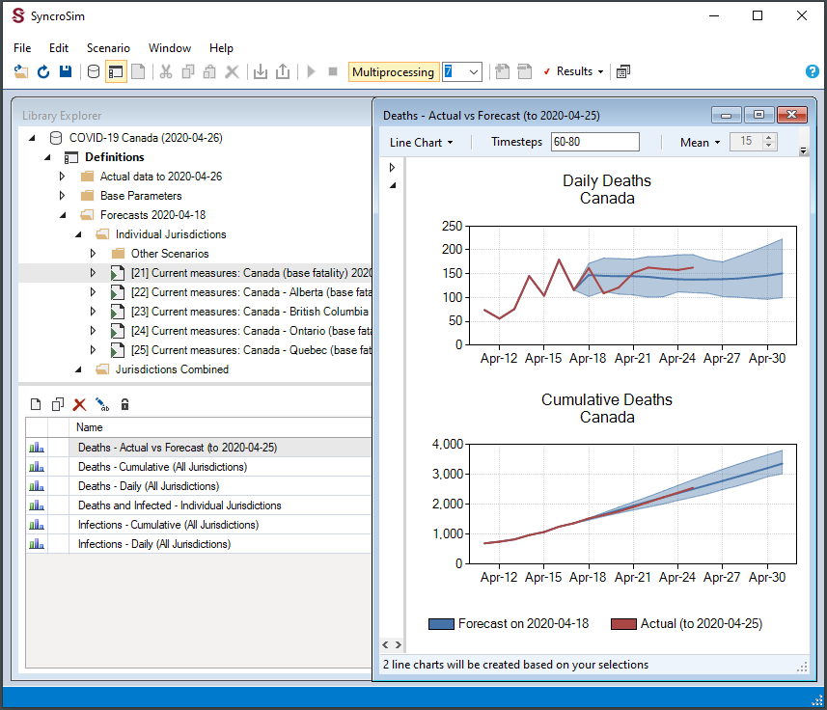Click the grey X delete icon in main toolbar
This screenshot has width=827, height=710.
(x=232, y=71)
